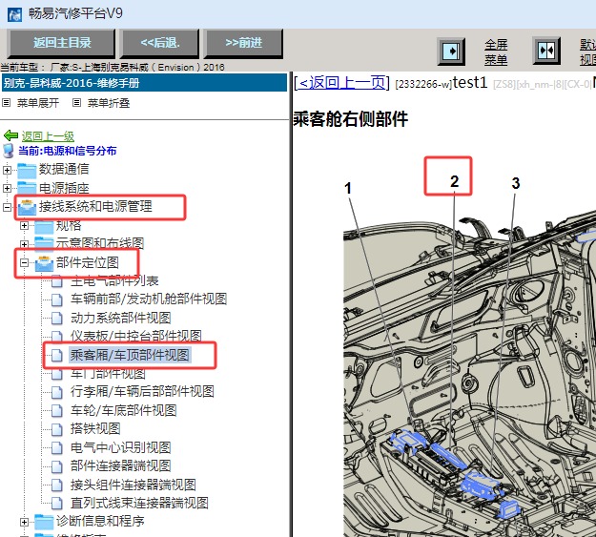Open 动力系统部件视图
The height and width of the screenshot is (537, 596).
click(120, 318)
